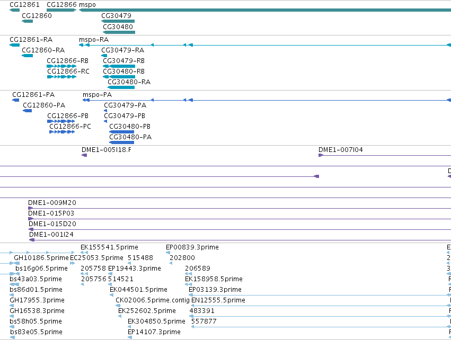Click the DME1-001I24 clone label
Image resolution: width=451 pixels, height=340 pixels.
(x=51, y=235)
